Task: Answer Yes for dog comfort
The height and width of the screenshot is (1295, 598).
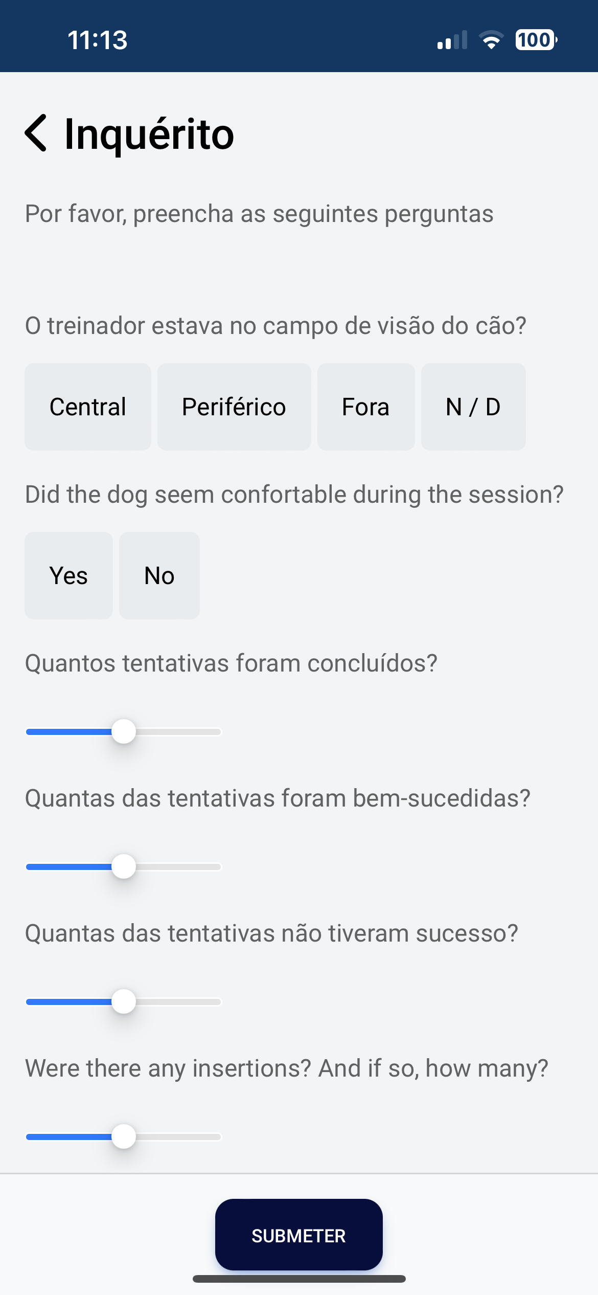Action: pos(68,576)
